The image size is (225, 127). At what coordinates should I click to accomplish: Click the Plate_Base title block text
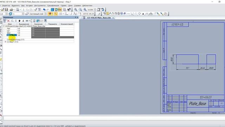(x=198, y=103)
